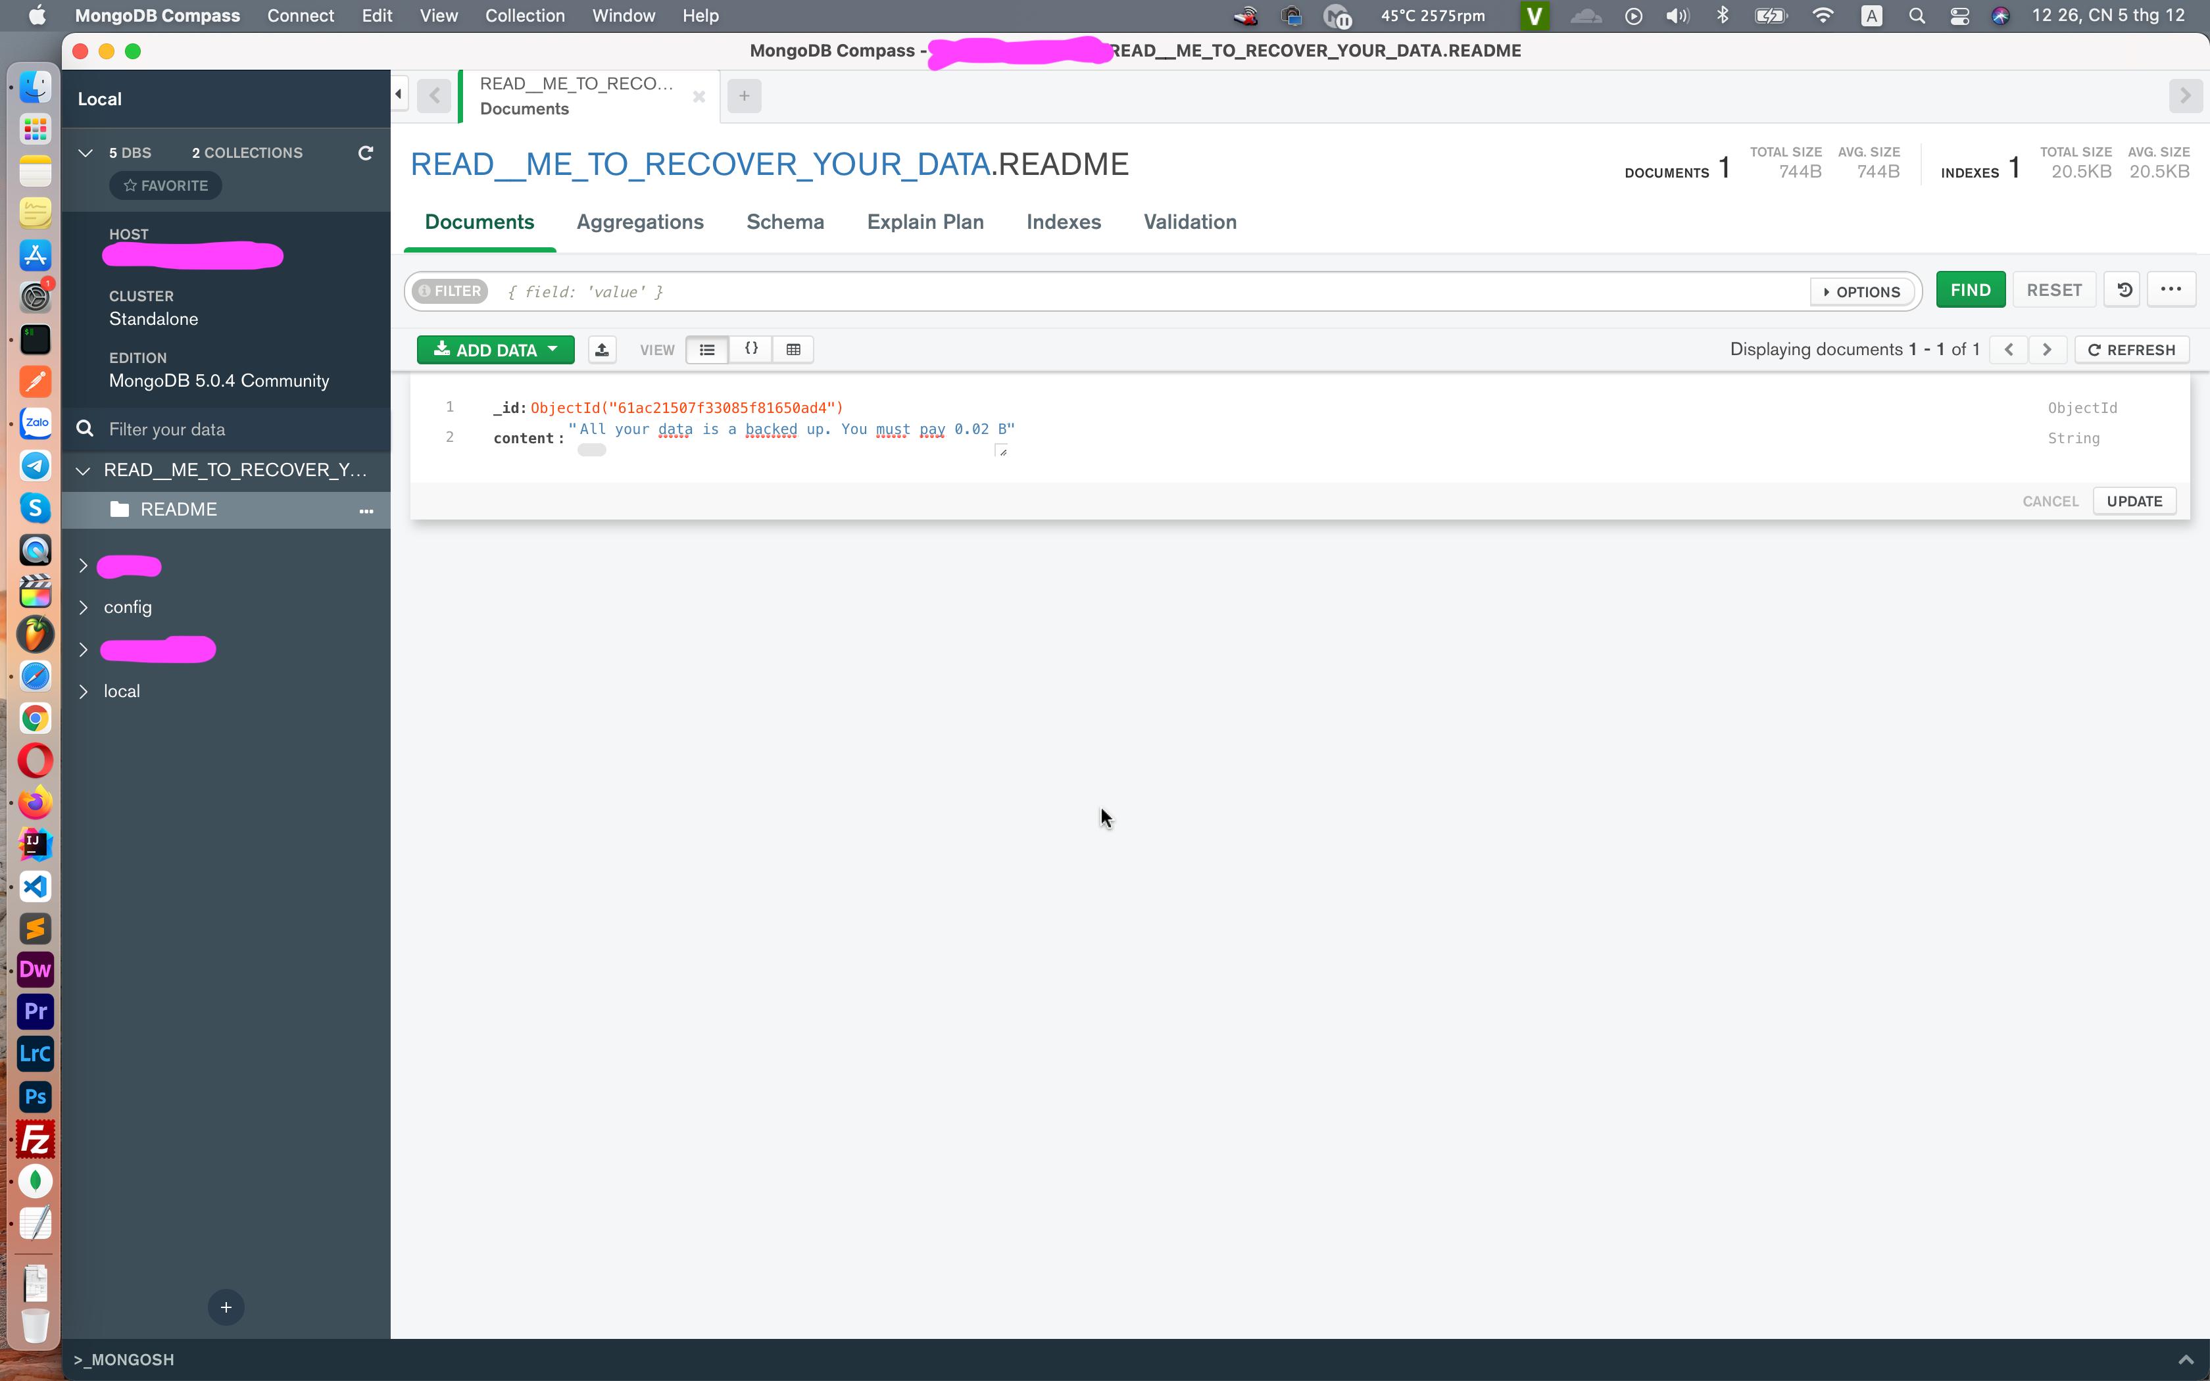The width and height of the screenshot is (2210, 1381).
Task: Switch to the Aggregations tab
Action: [639, 222]
